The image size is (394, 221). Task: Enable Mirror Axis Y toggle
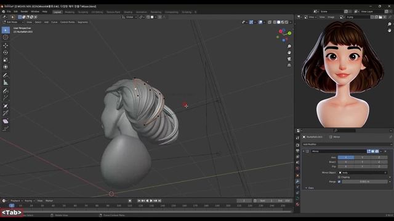(363, 157)
